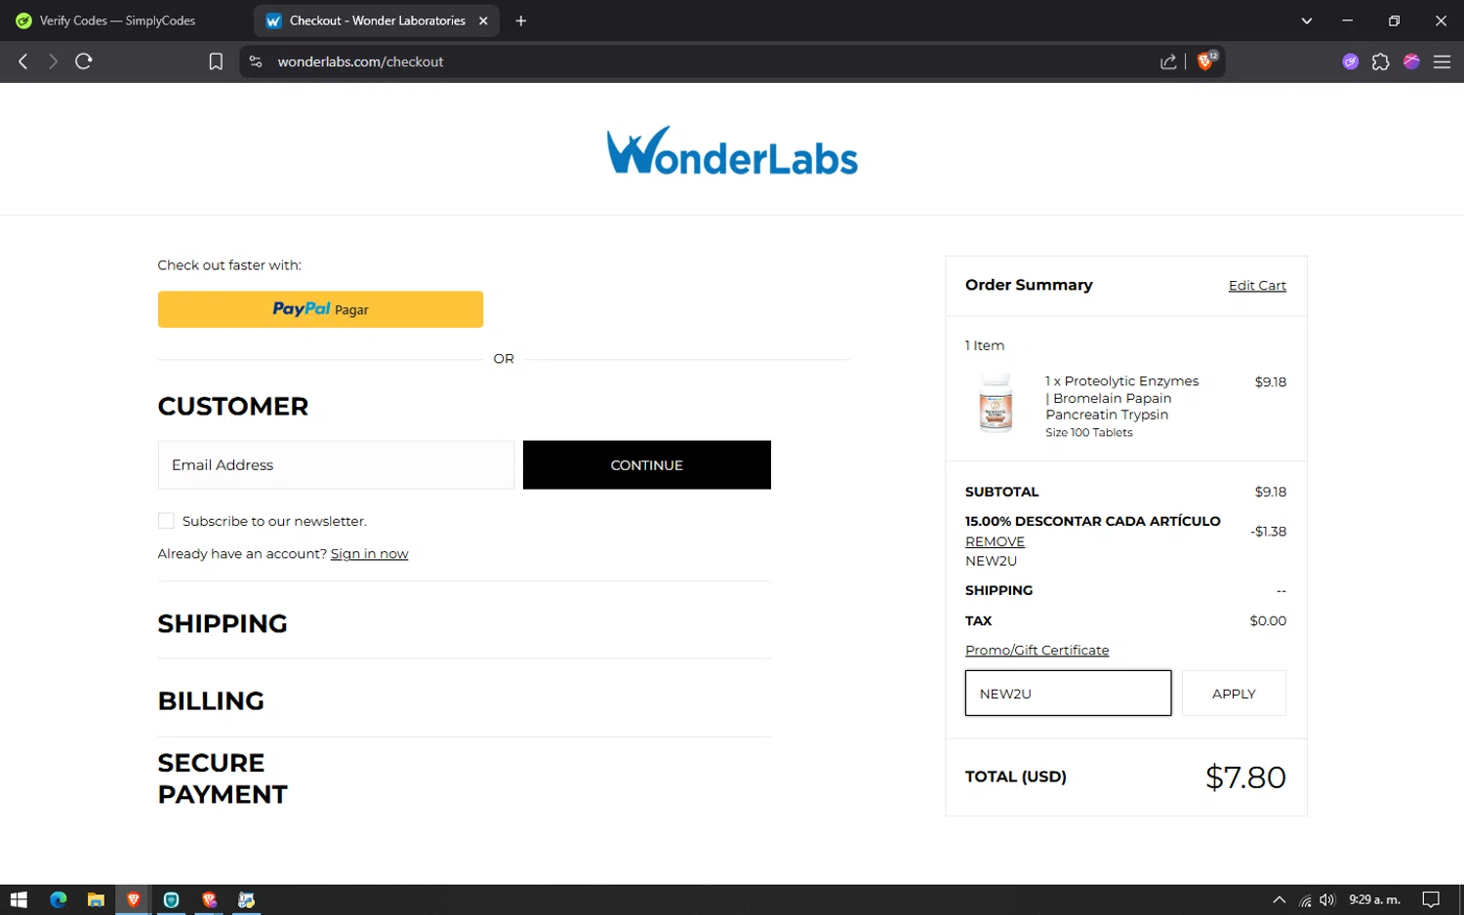Focus the Email Address field
The width and height of the screenshot is (1464, 915).
pos(336,464)
